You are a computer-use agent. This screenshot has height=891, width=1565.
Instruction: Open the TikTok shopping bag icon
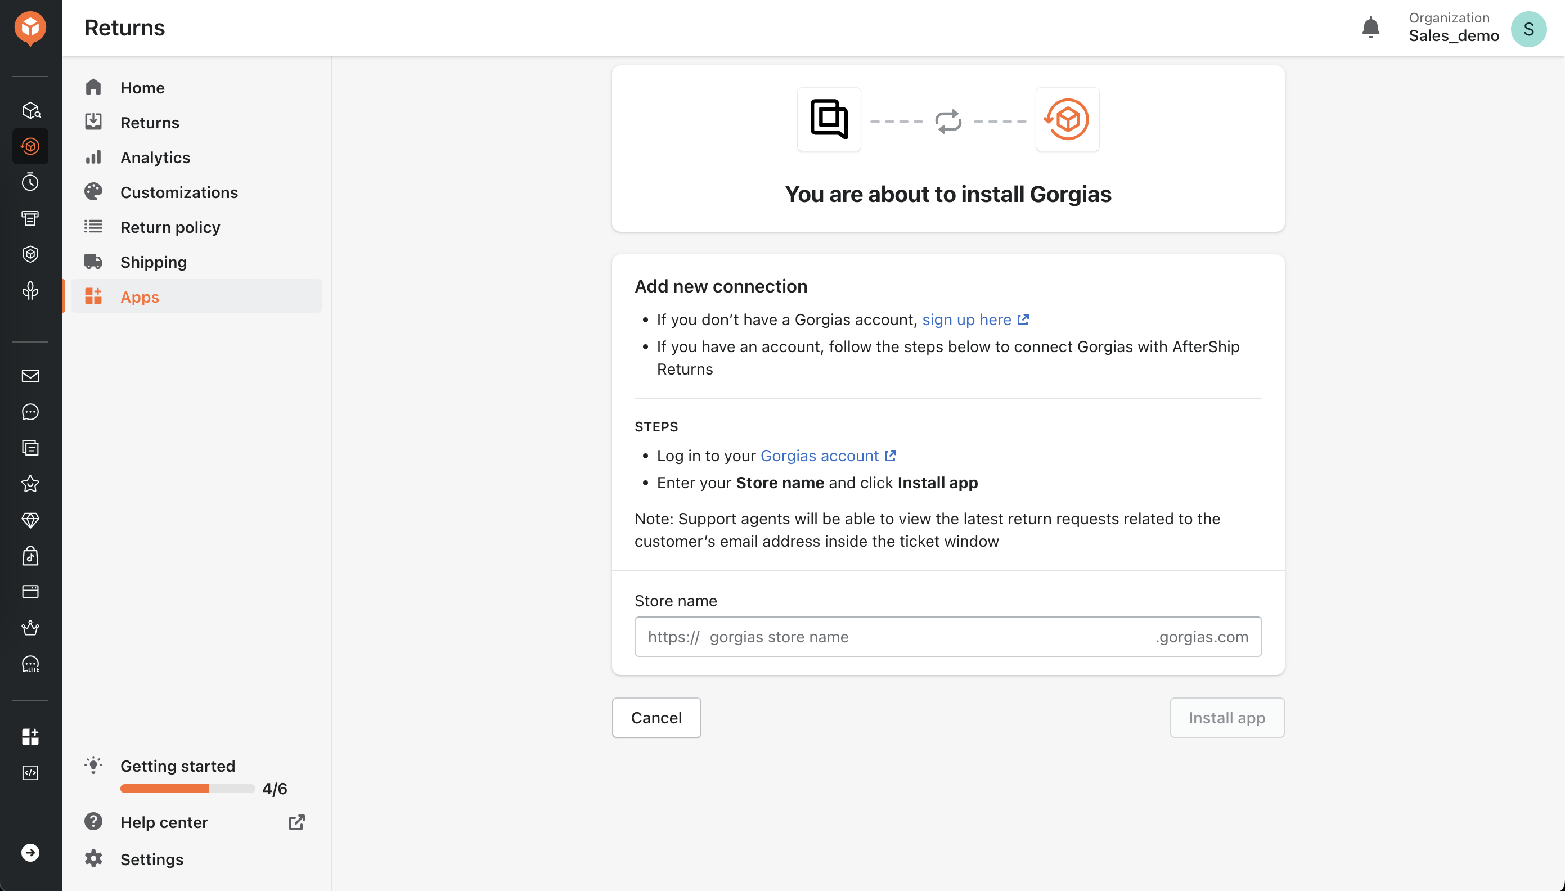click(30, 556)
